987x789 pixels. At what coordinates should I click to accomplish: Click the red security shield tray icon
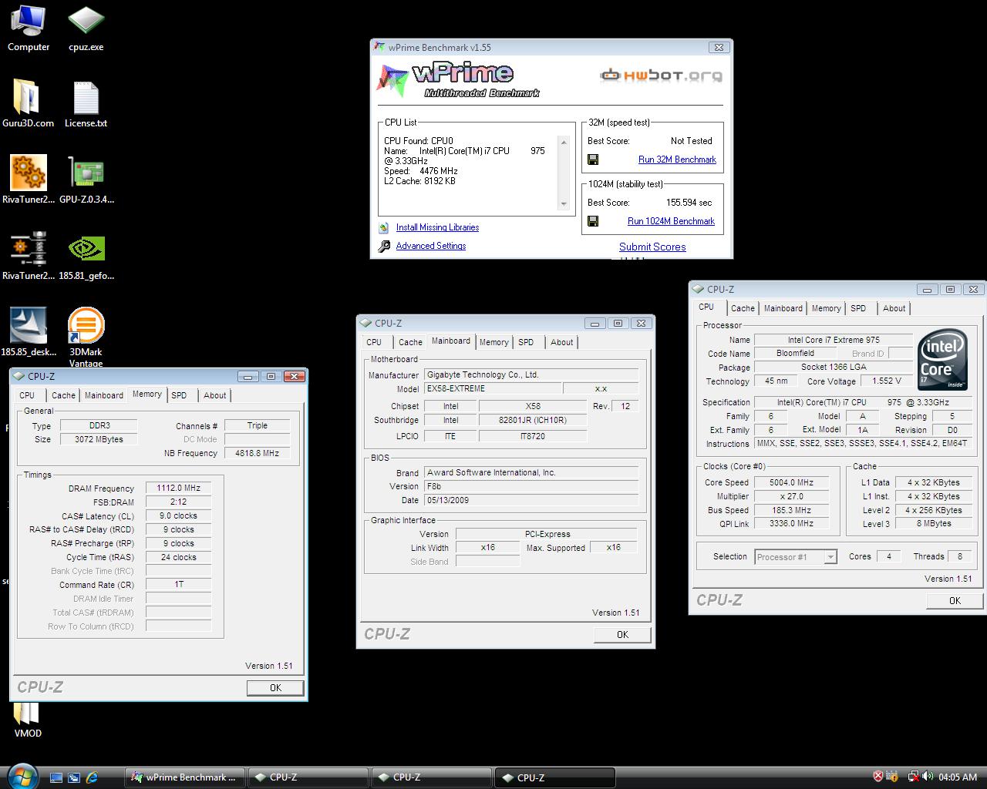coord(878,777)
